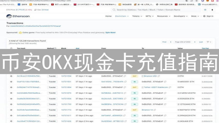Preview transaction 0x18cec21fd9485cf9d eye icon

pos(11,76)
